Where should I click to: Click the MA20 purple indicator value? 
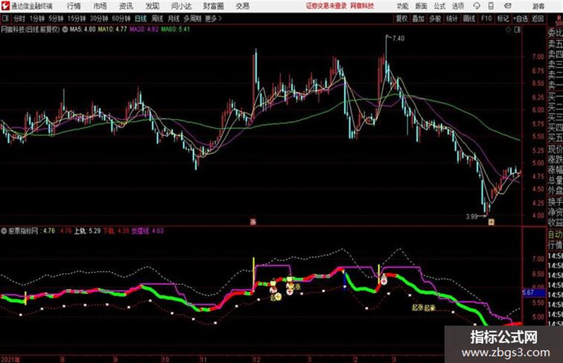point(144,29)
